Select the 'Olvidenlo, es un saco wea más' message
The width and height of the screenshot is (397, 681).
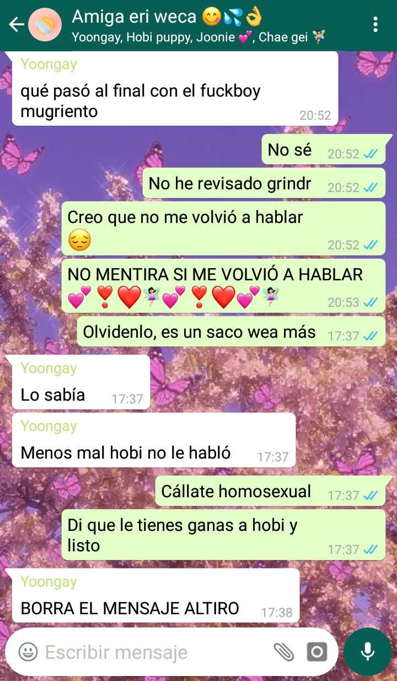(231, 332)
